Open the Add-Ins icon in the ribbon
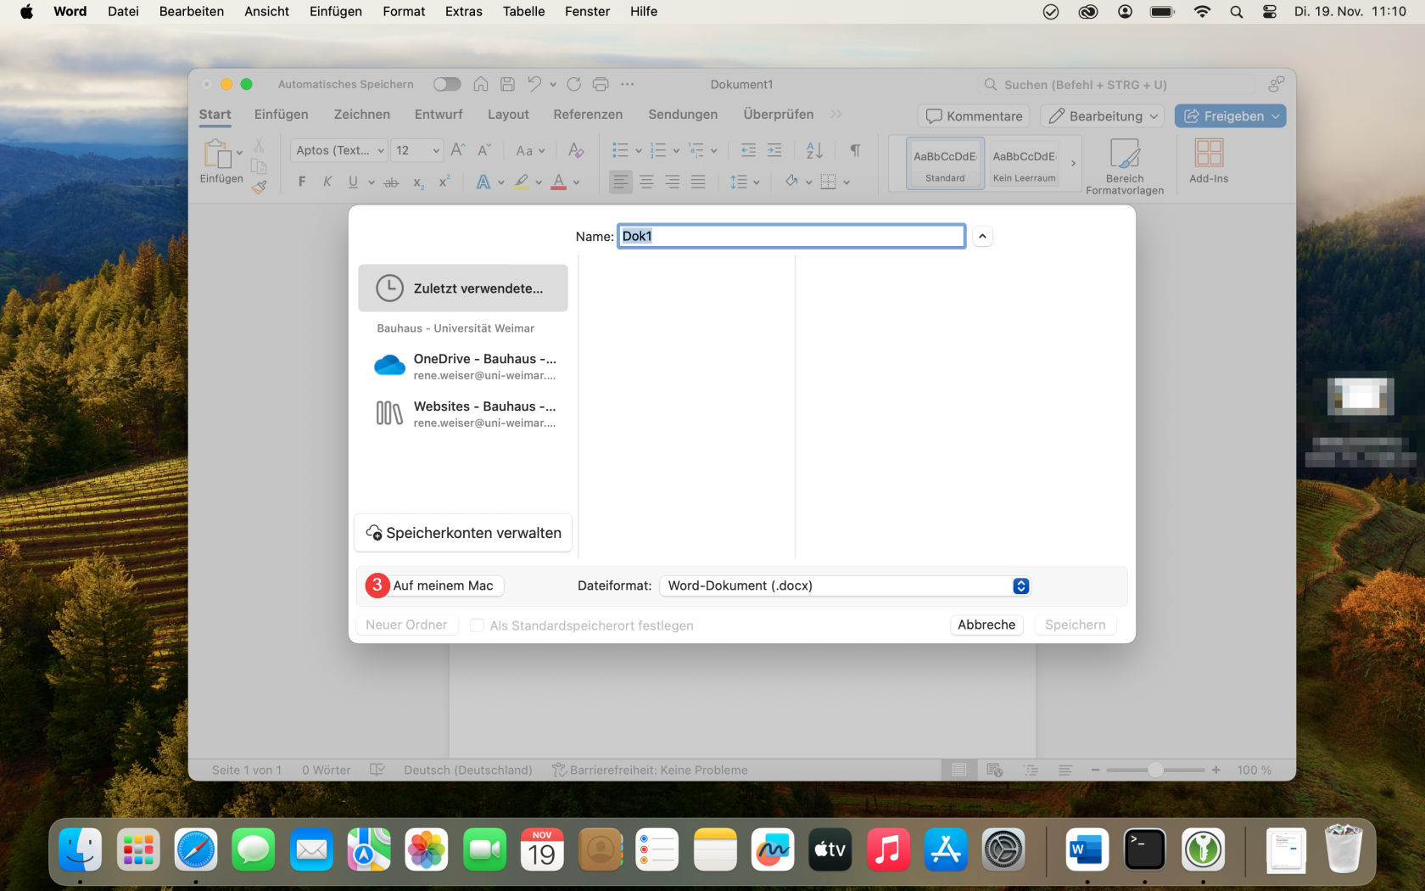1425x891 pixels. (x=1209, y=161)
